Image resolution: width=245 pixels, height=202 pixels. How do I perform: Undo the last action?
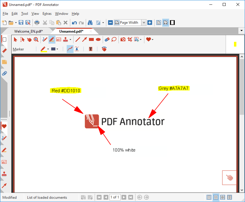[74, 23]
